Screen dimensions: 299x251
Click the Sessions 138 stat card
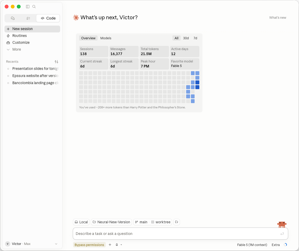coord(94,51)
